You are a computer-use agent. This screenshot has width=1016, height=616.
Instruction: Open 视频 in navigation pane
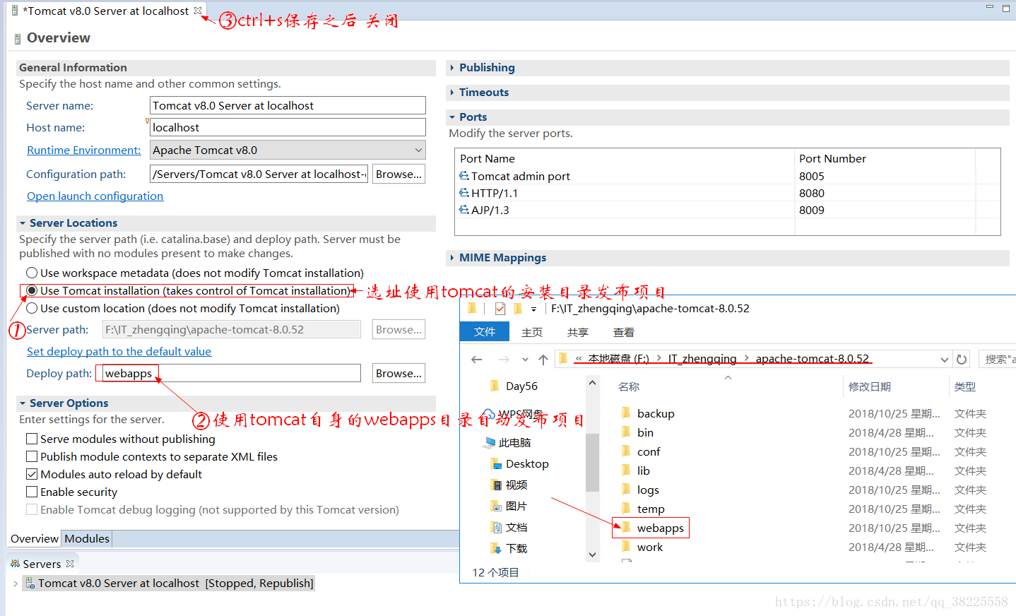click(509, 485)
